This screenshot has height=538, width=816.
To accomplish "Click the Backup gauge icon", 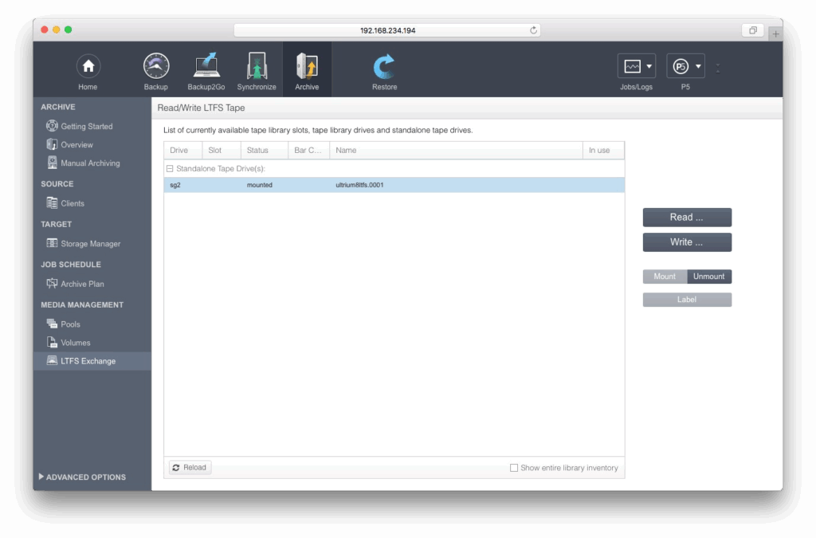I will coord(156,67).
